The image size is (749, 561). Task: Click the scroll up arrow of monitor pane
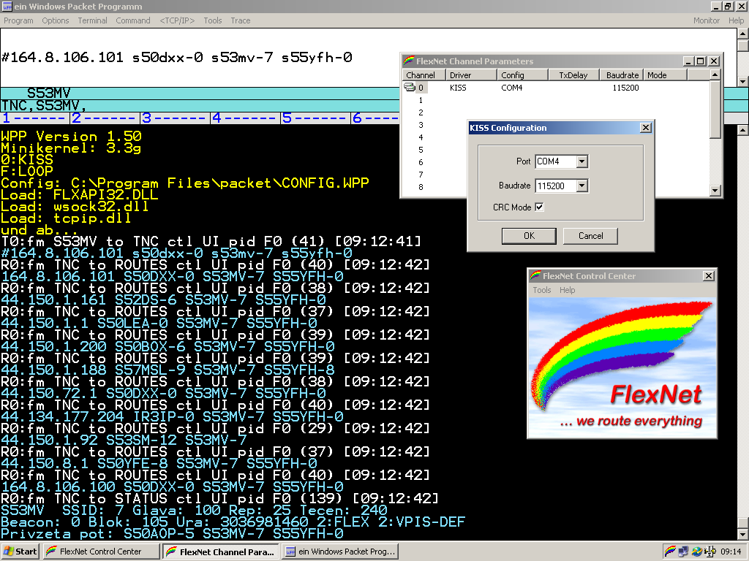click(743, 130)
